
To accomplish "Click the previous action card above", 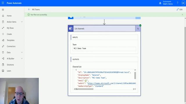I will point(104,18).
